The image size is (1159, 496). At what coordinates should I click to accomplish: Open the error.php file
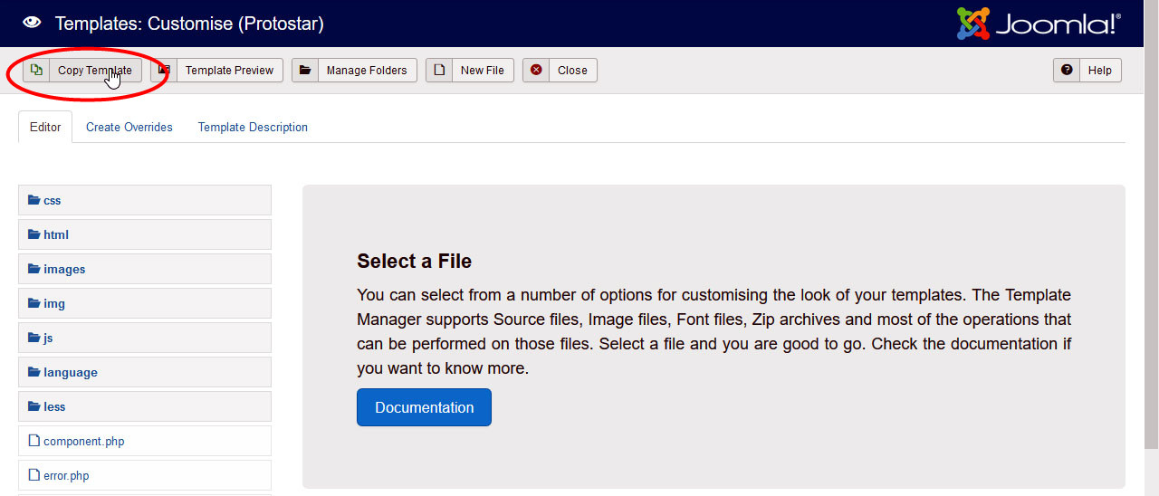coord(65,475)
